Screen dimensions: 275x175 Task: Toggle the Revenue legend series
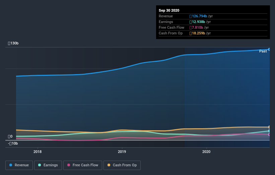coord(19,165)
